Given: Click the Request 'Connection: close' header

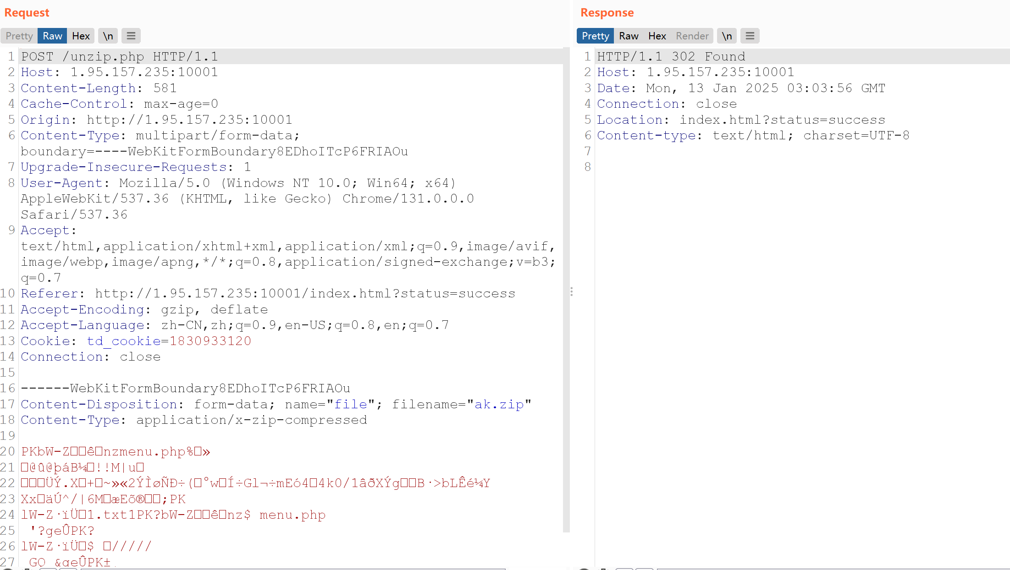Looking at the screenshot, I should coord(91,357).
